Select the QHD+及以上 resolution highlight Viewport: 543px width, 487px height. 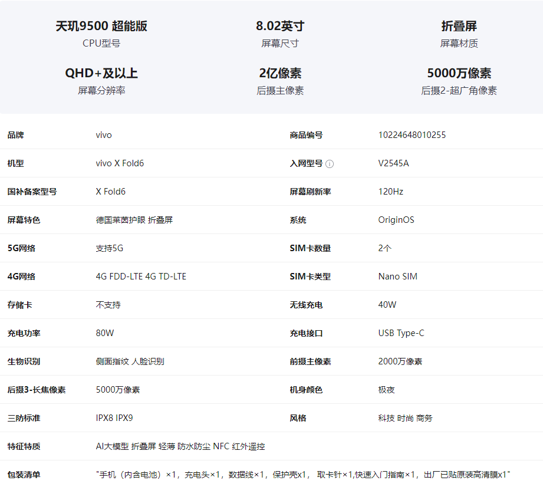click(x=101, y=81)
